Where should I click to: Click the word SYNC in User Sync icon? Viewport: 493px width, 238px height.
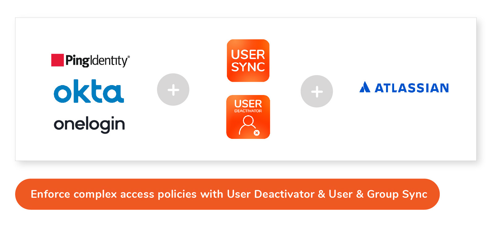coord(248,67)
